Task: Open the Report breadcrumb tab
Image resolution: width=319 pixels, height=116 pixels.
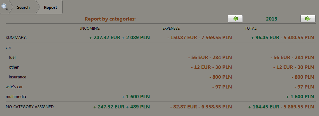Action: (x=50, y=7)
